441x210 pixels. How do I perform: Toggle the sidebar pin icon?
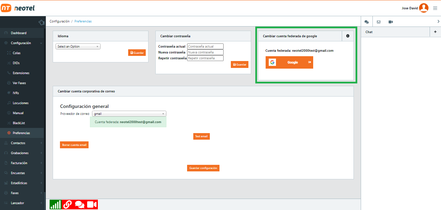41,22
